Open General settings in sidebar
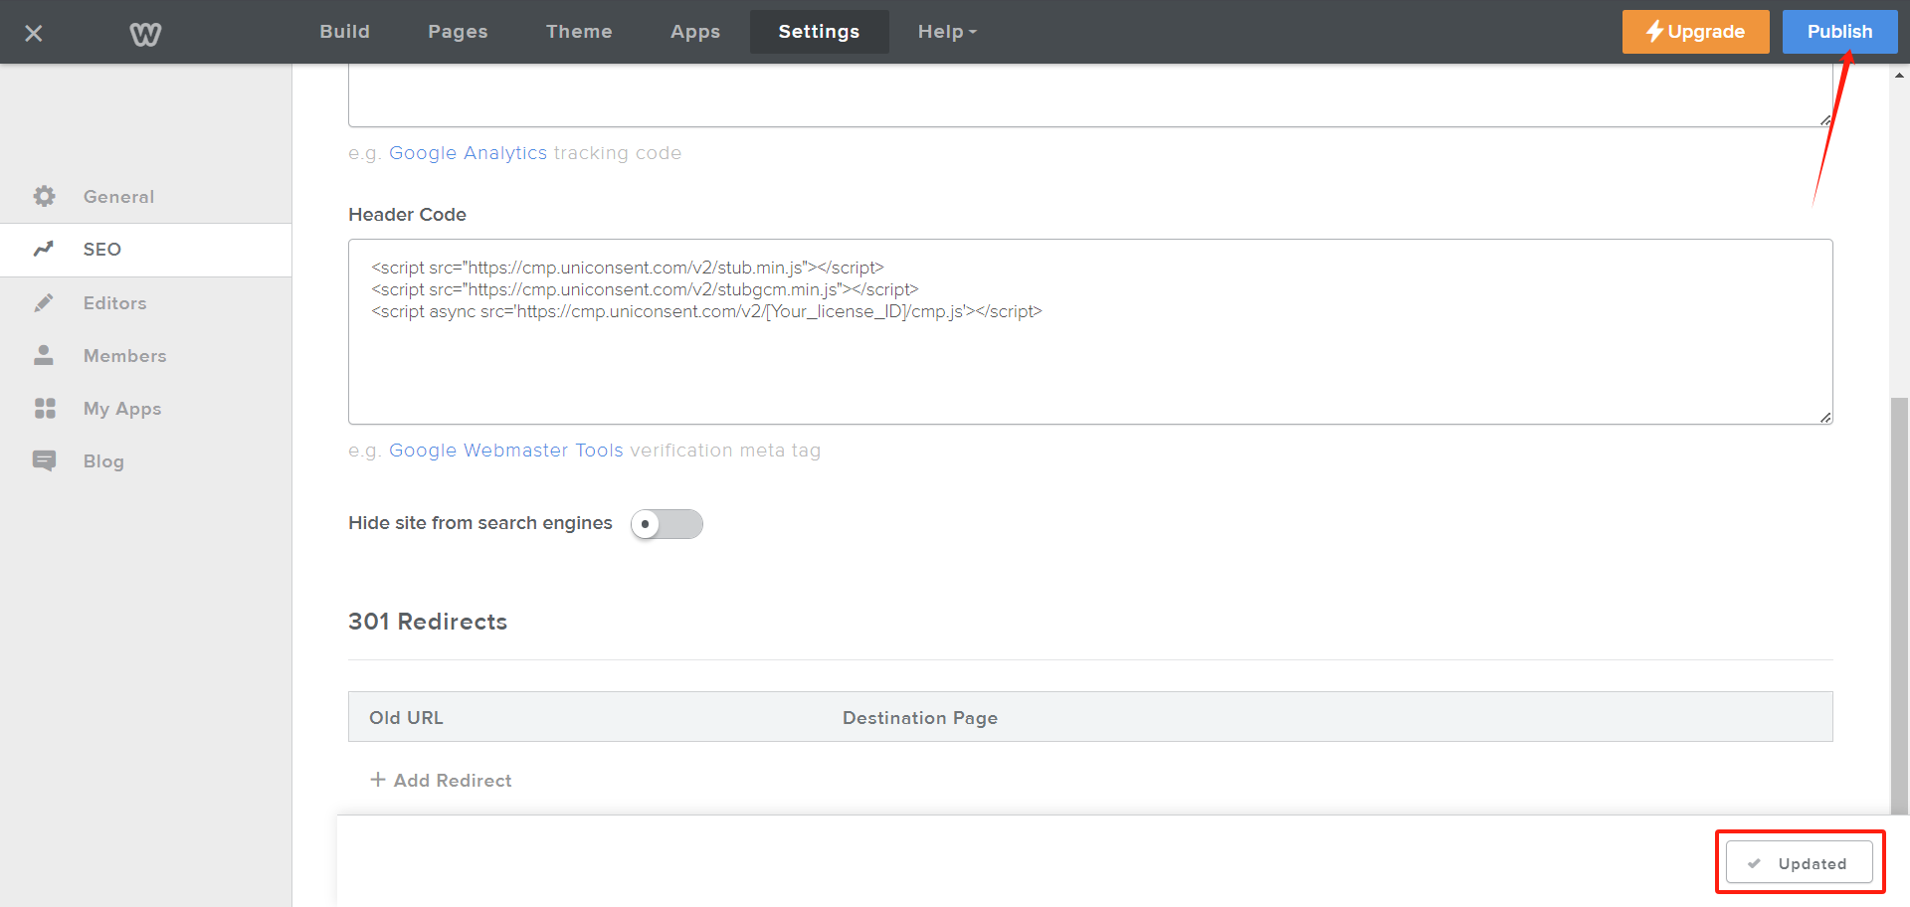Image resolution: width=1910 pixels, height=907 pixels. point(146,196)
